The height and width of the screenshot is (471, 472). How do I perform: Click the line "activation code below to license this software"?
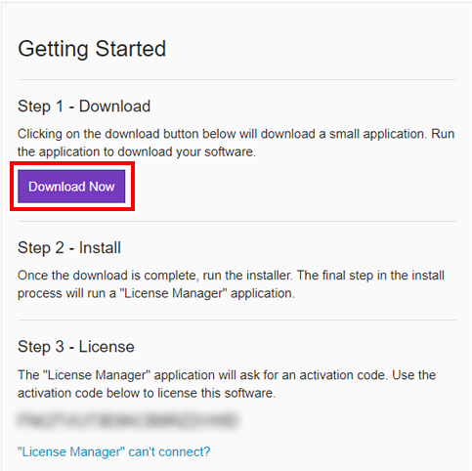pyautogui.click(x=147, y=393)
